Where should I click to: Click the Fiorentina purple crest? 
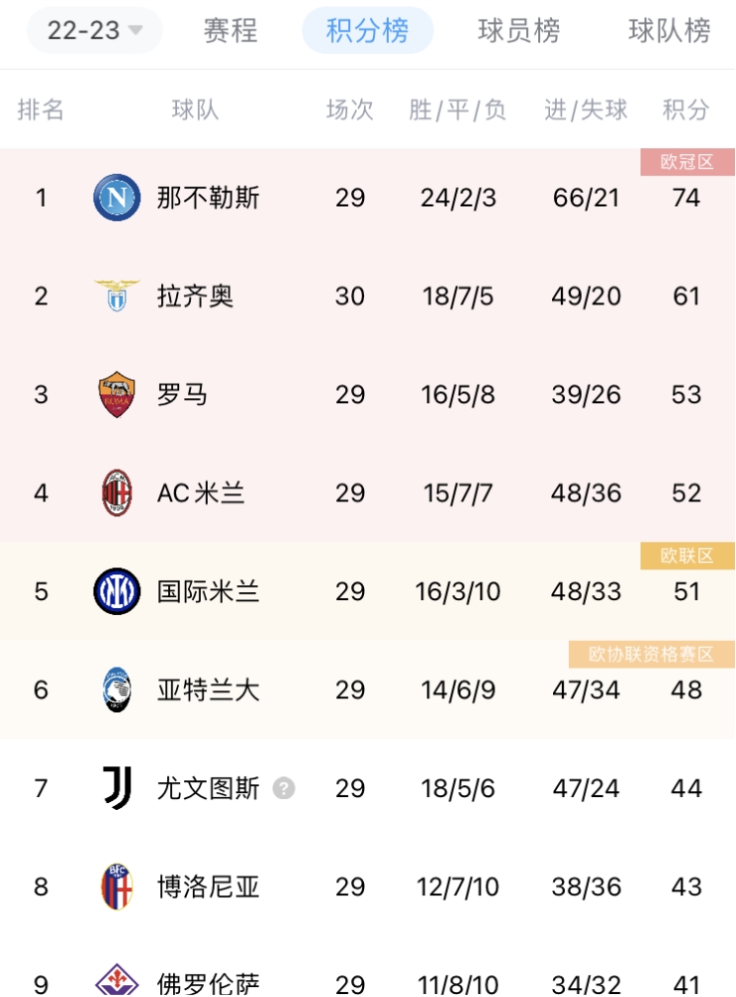point(117,980)
